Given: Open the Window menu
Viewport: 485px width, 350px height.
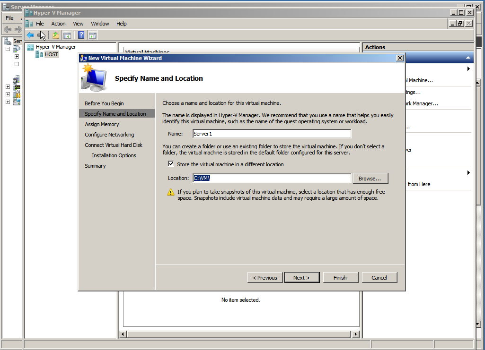Looking at the screenshot, I should [100, 24].
